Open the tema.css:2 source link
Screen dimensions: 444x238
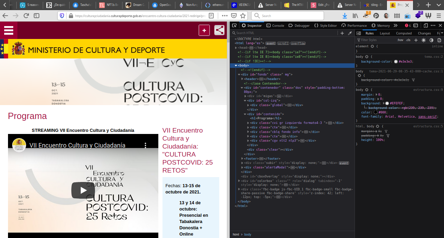point(434,56)
